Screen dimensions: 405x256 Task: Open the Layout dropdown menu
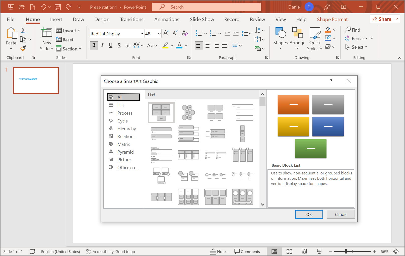point(68,31)
